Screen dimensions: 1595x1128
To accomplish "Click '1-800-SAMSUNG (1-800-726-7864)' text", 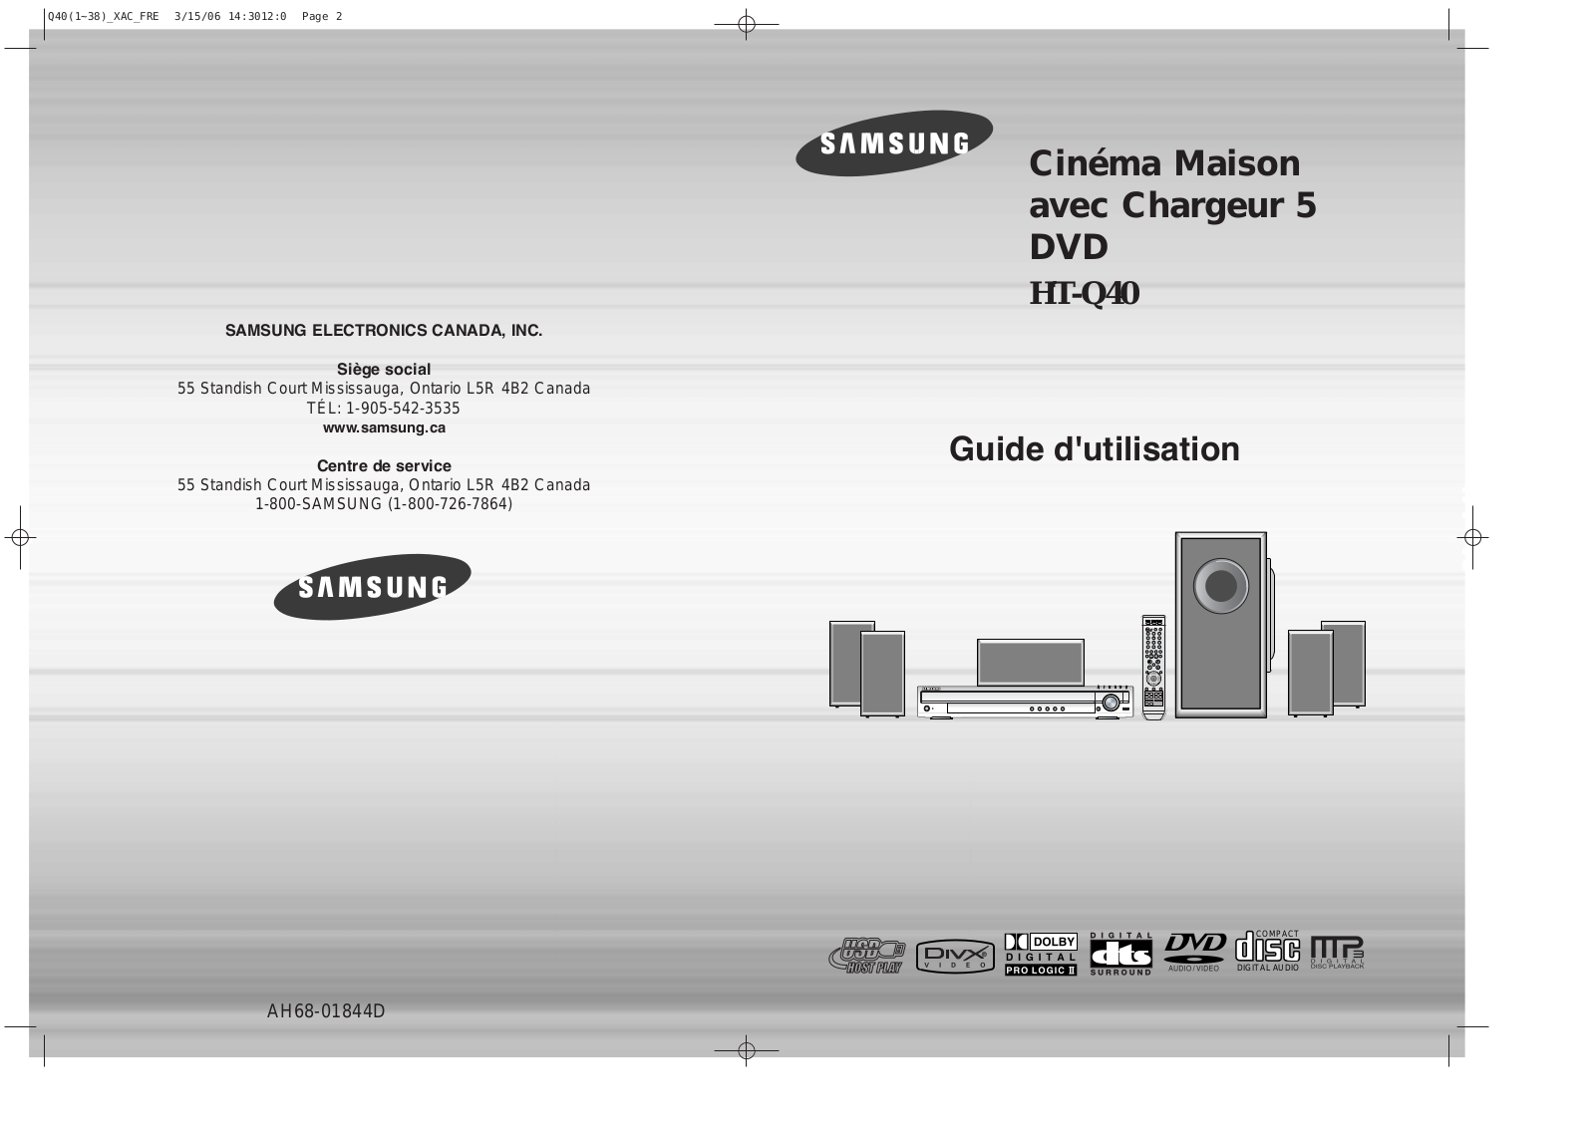I will coord(384,504).
